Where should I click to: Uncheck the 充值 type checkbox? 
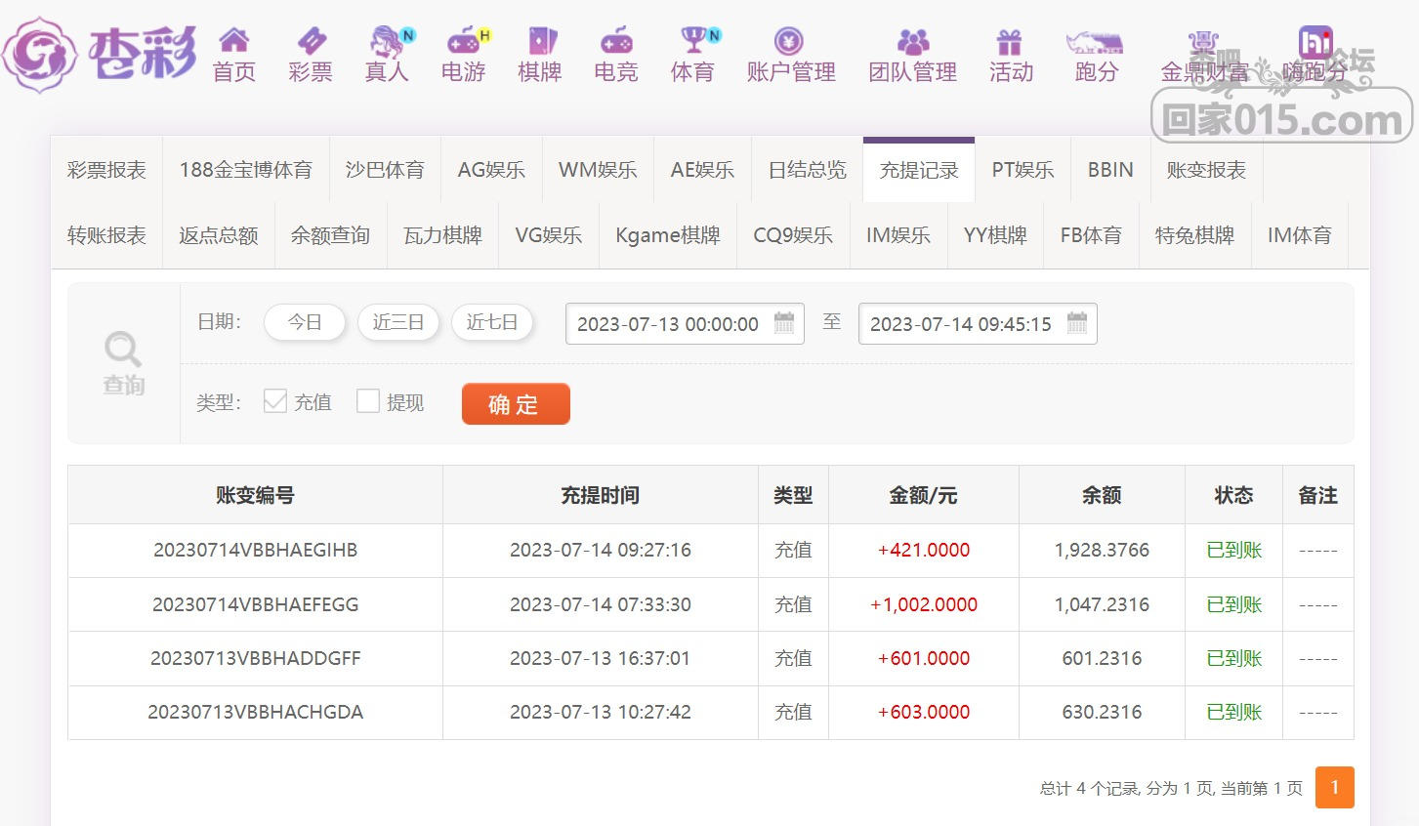point(275,401)
